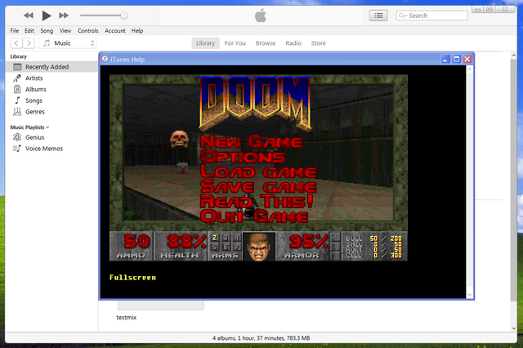
Task: Click the Albums icon in sidebar
Action: tap(17, 89)
